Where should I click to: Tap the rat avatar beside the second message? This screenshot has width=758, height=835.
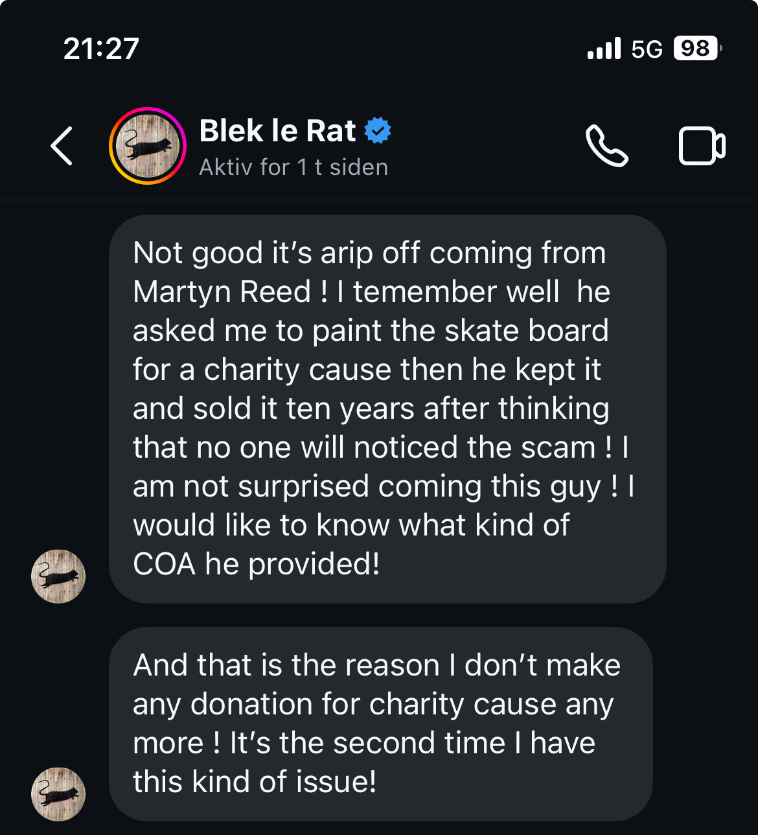(x=58, y=794)
